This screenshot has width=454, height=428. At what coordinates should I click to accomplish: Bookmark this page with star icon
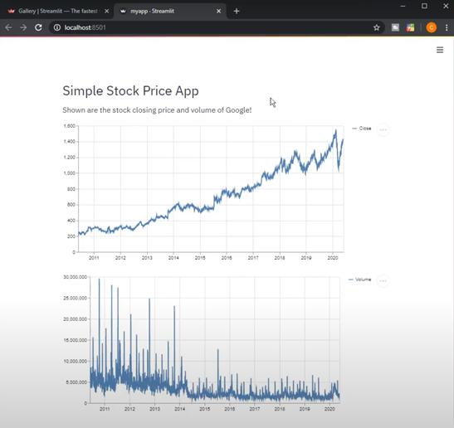click(376, 27)
